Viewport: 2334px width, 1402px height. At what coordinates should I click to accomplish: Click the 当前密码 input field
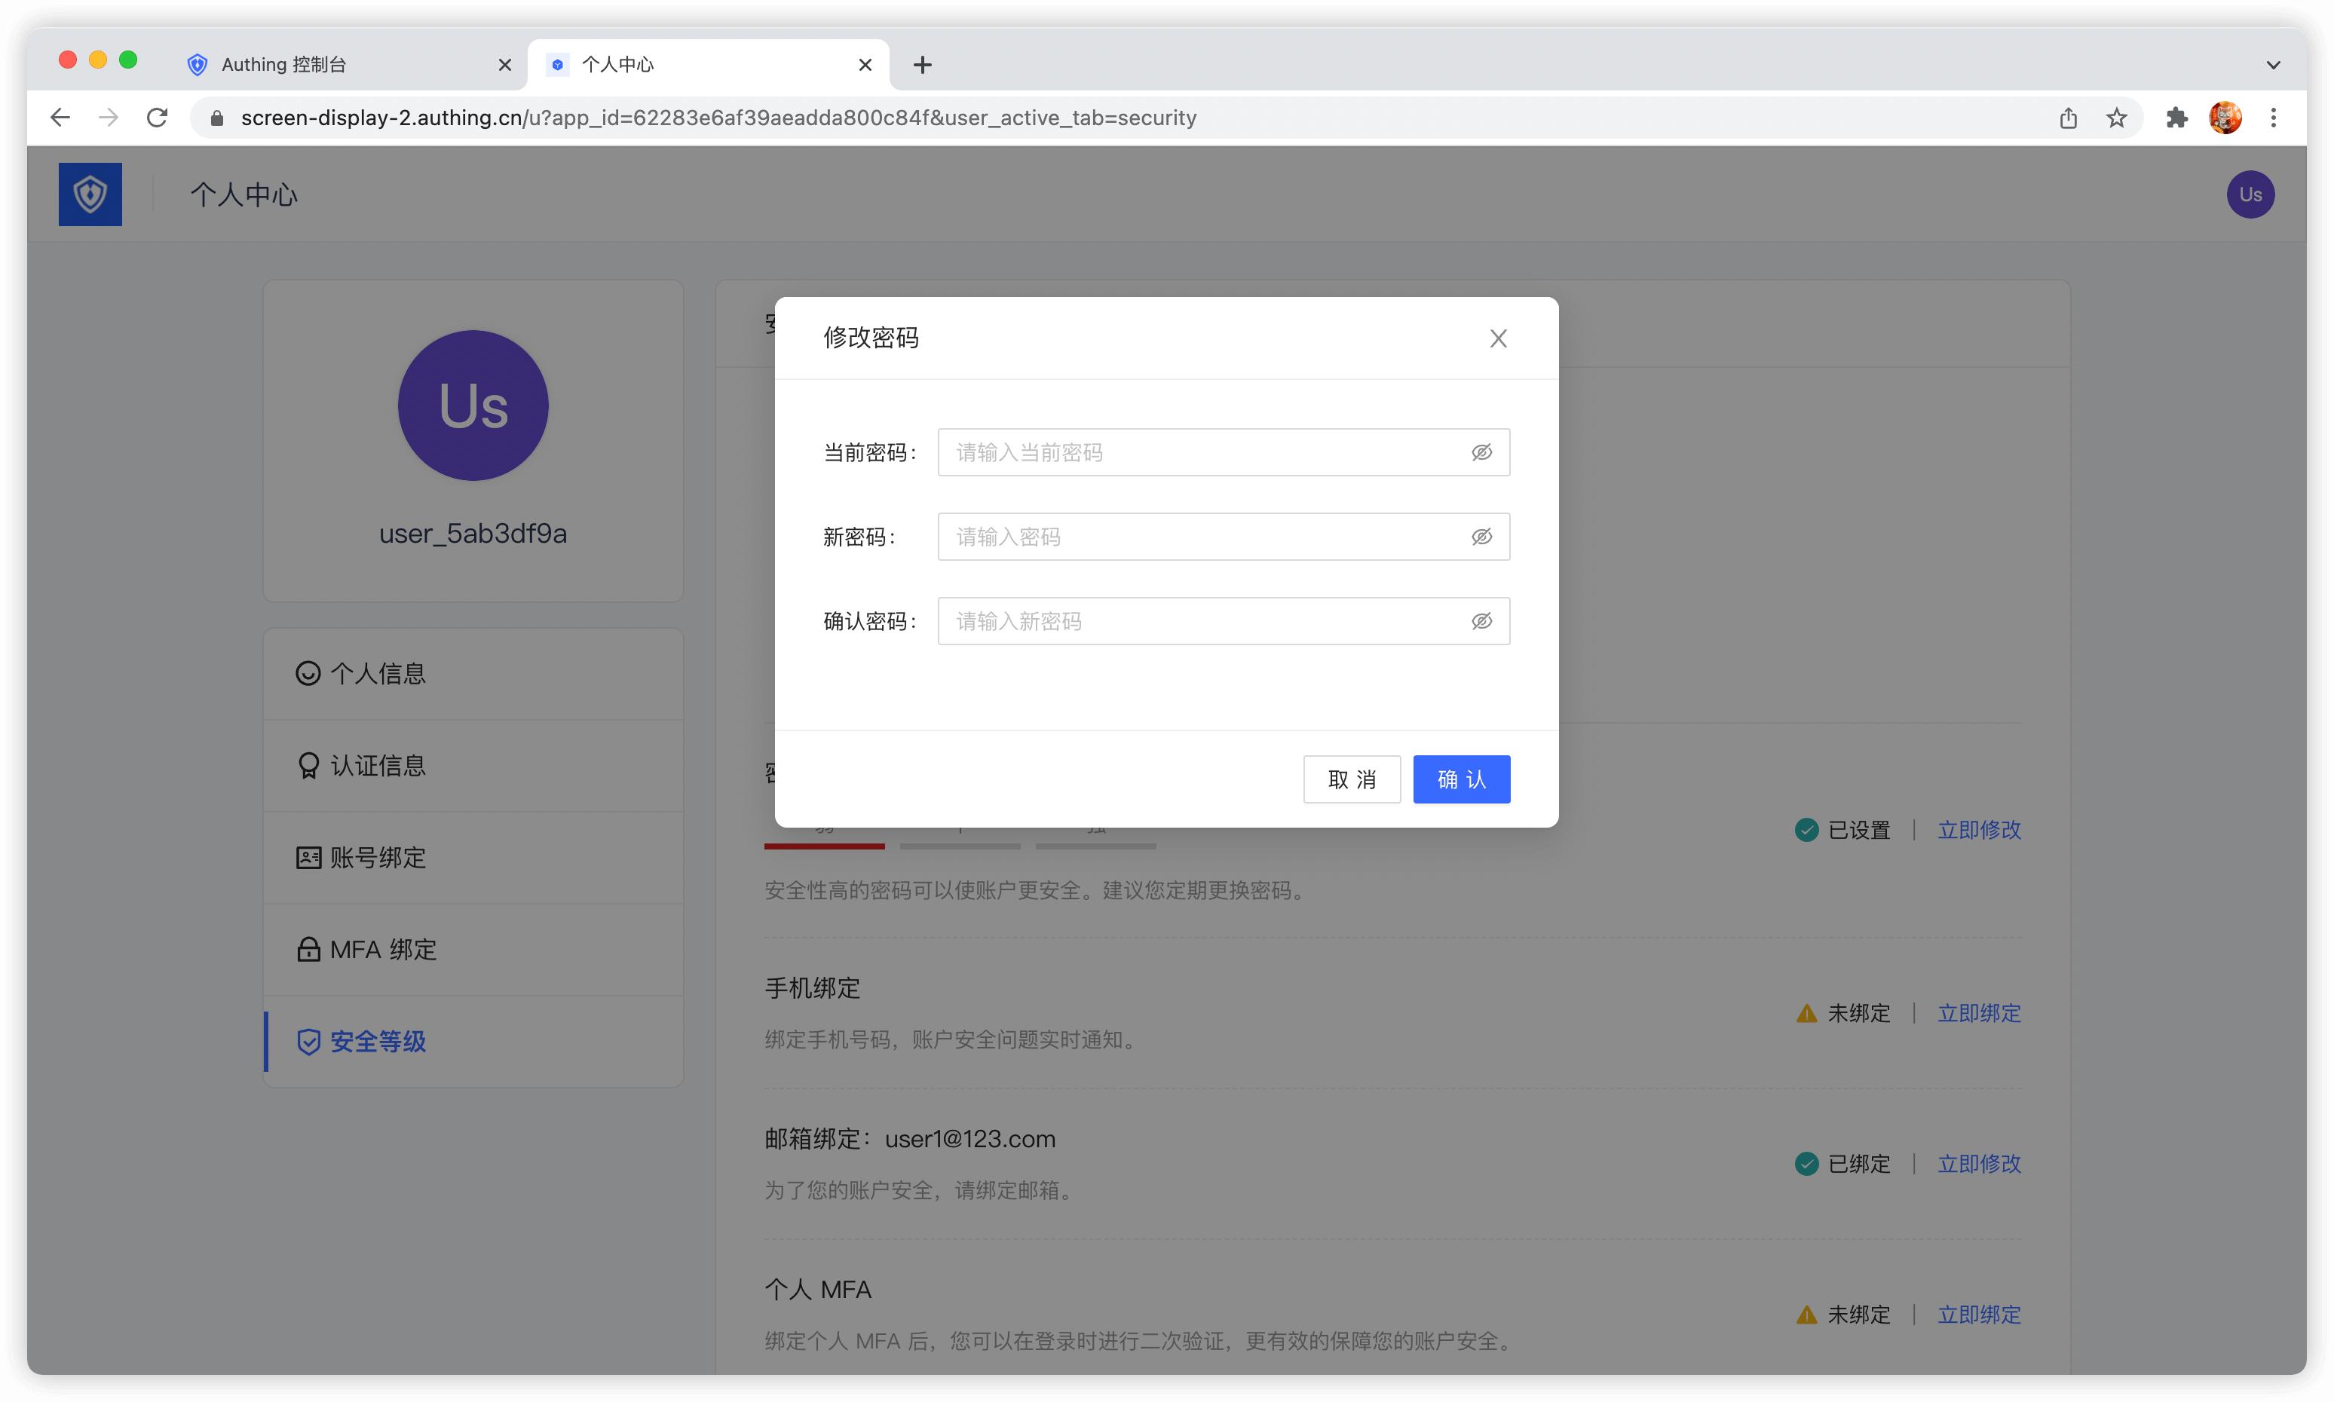(x=1223, y=452)
